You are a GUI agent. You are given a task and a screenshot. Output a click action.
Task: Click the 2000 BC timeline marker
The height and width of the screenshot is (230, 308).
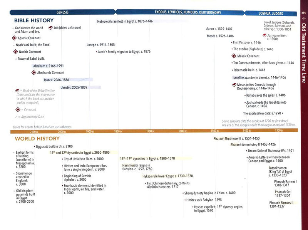pyautogui.click(x=62, y=132)
